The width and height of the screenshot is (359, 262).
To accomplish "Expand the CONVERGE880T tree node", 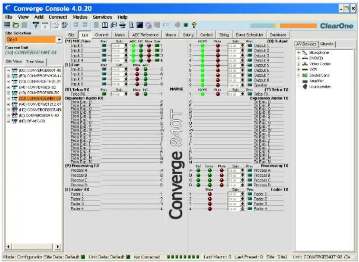I will point(8,70).
